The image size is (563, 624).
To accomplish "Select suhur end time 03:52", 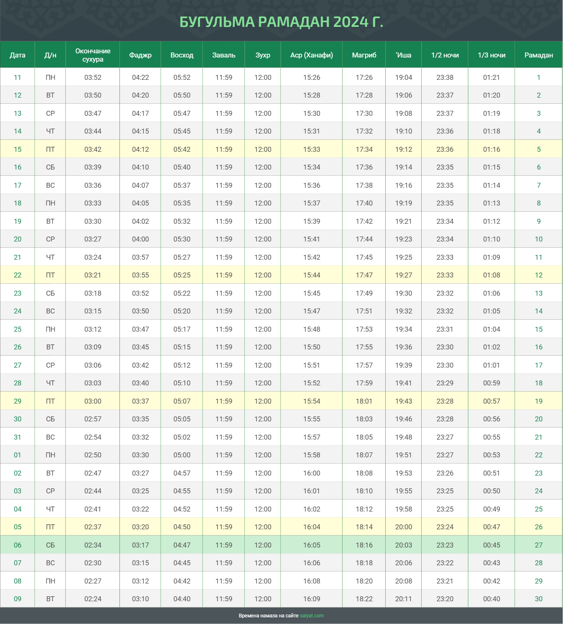I will (x=93, y=77).
